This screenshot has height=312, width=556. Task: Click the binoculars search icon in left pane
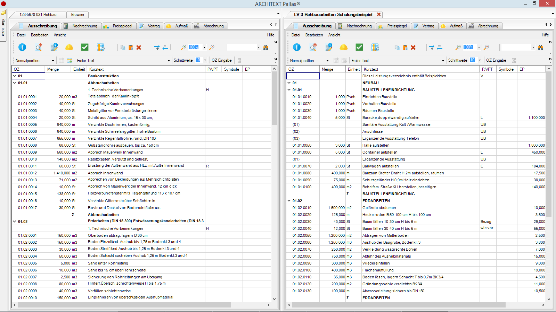(x=266, y=47)
